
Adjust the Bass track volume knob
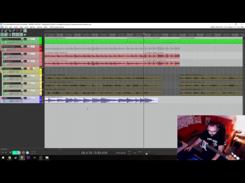pyautogui.click(x=22, y=98)
